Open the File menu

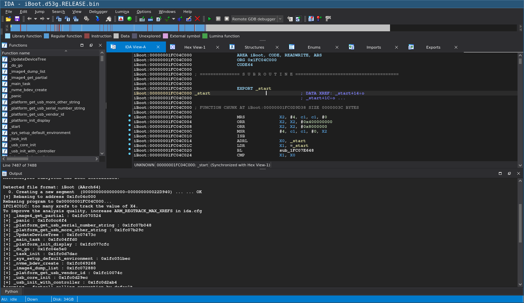tap(9, 12)
